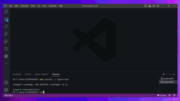Select the first powershell terminal entry
This screenshot has height=101, width=180.
tap(168, 79)
